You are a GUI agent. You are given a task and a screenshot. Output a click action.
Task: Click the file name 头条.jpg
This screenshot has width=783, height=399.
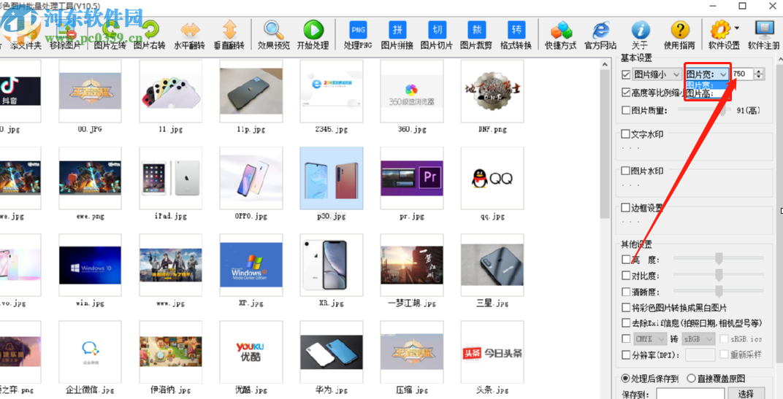pyautogui.click(x=492, y=390)
